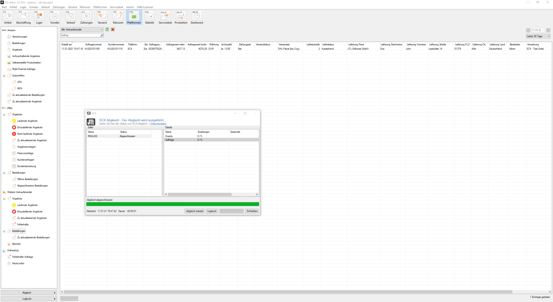Open the Hilfe/Lizenzen menu
Screen dimensions: 553x302
coord(145,7)
